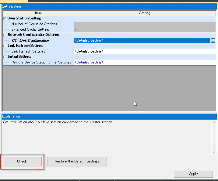Click the Explanation scrollbar down arrow

tap(214, 152)
